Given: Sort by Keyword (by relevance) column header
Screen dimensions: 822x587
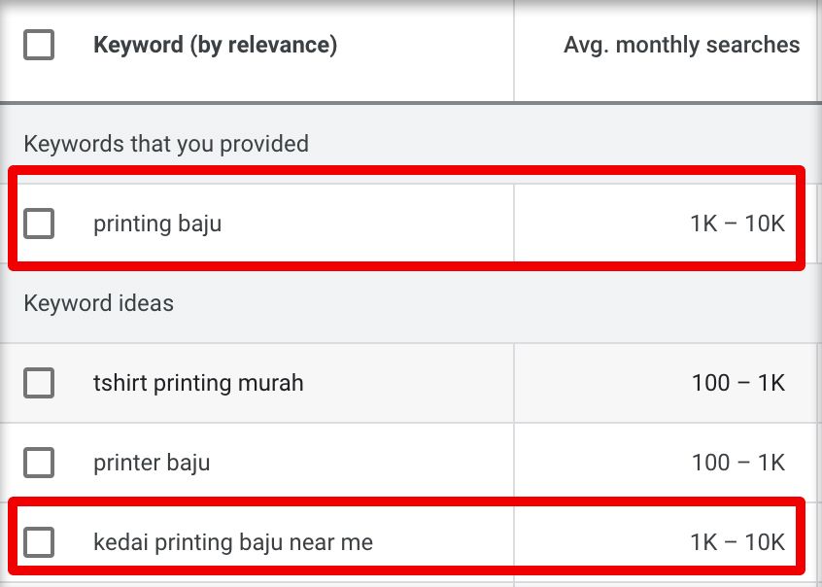Looking at the screenshot, I should 215,45.
